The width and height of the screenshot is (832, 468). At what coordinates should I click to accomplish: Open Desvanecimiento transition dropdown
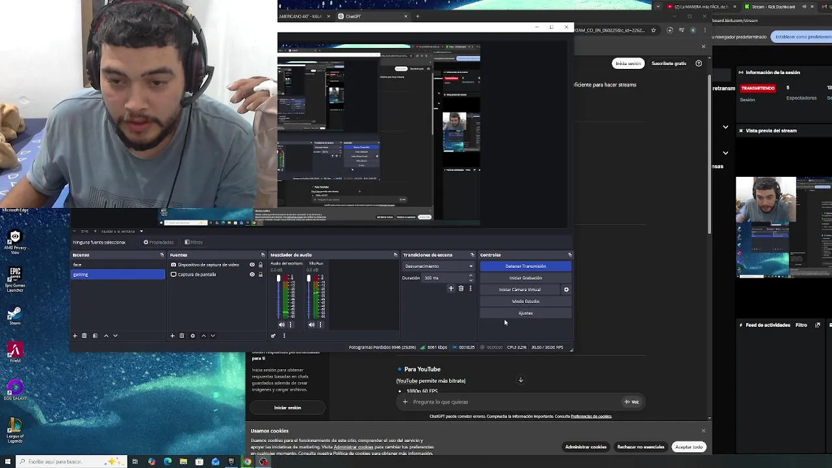click(x=439, y=266)
